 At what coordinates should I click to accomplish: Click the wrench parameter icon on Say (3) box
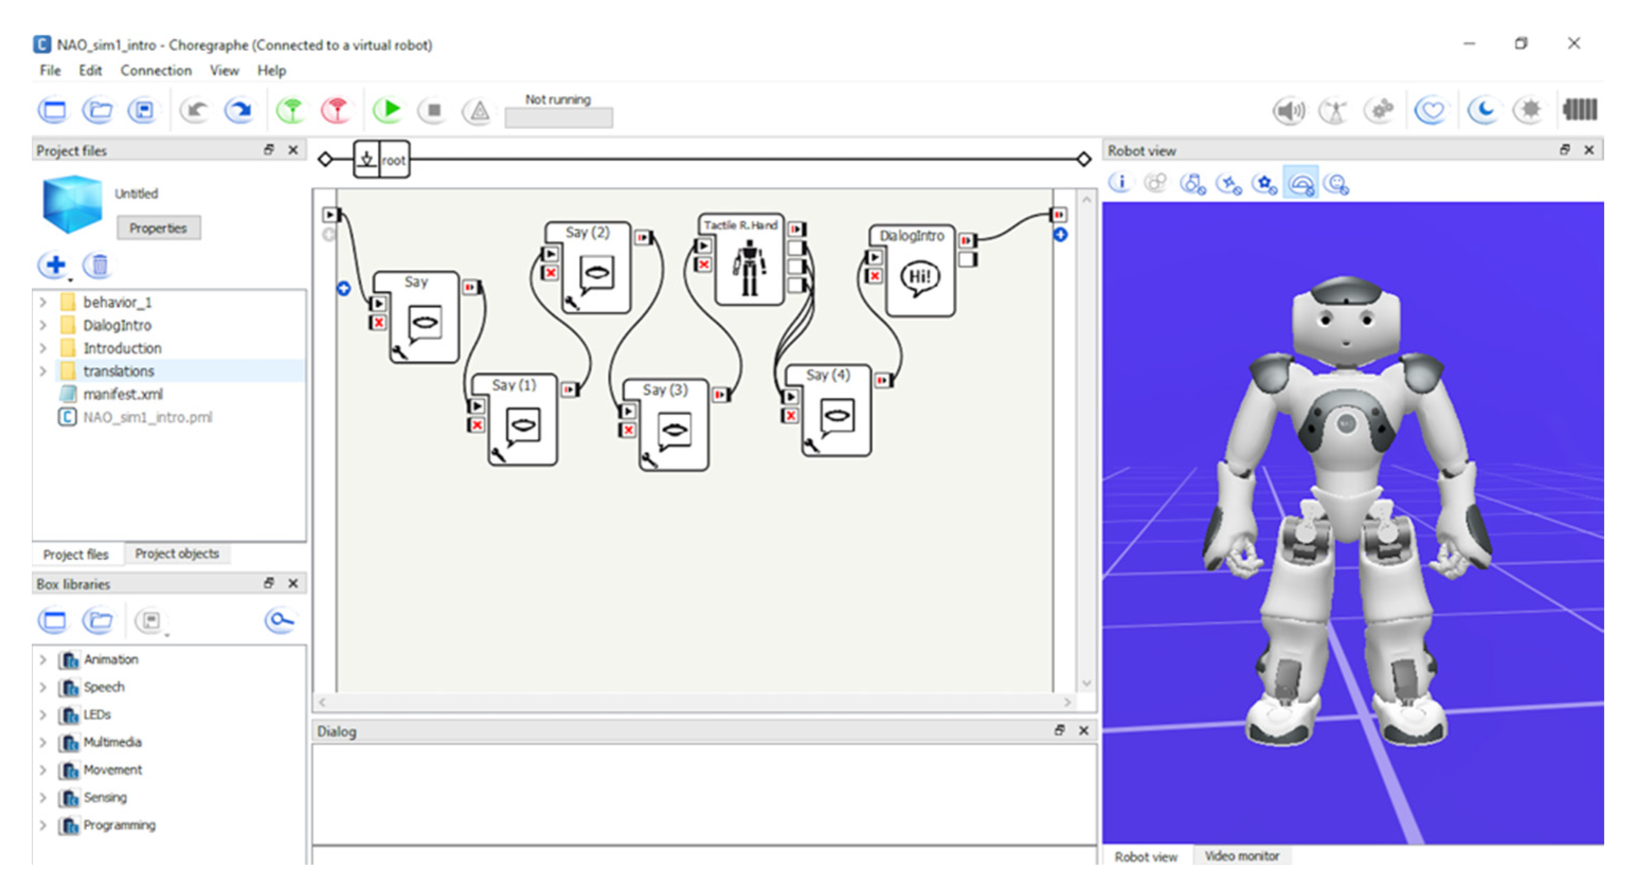click(x=649, y=459)
